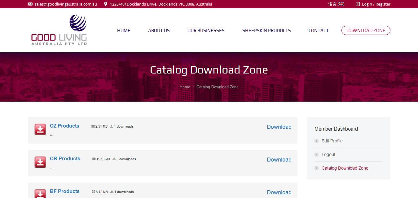This screenshot has height=198, width=418.
Task: Click the arrow icon next to Edit Profile
Action: point(316,141)
